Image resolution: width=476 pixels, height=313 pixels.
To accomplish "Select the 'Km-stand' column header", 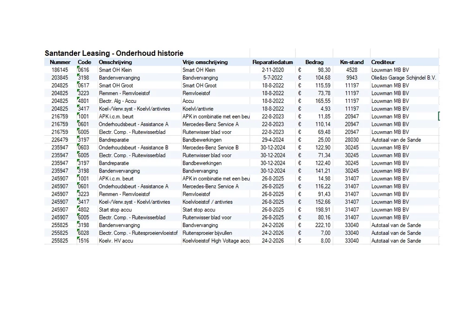I will pyautogui.click(x=351, y=62).
